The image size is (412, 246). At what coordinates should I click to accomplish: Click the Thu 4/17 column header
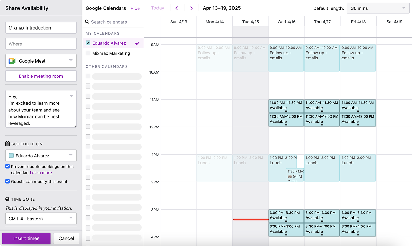point(322,22)
